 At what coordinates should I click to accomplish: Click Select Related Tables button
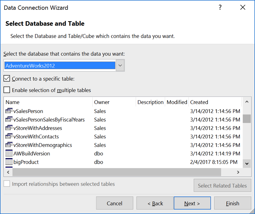tap(222, 185)
